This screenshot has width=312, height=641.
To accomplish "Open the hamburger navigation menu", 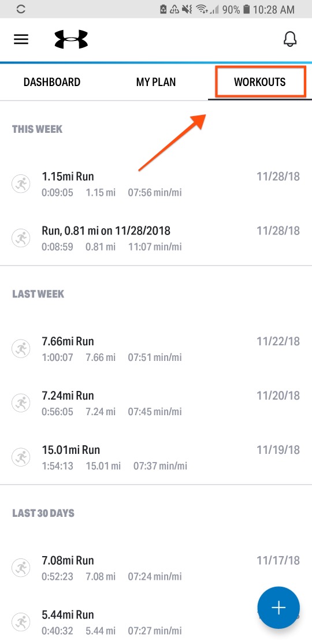I will tap(21, 39).
